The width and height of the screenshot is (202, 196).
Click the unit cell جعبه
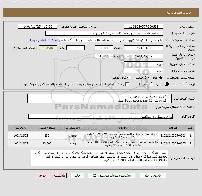coord(73,143)
